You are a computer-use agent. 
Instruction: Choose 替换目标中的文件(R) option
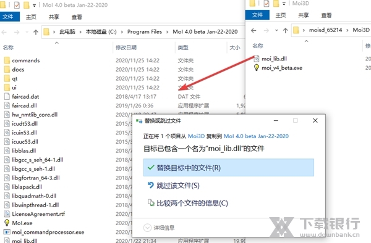click(x=229, y=168)
